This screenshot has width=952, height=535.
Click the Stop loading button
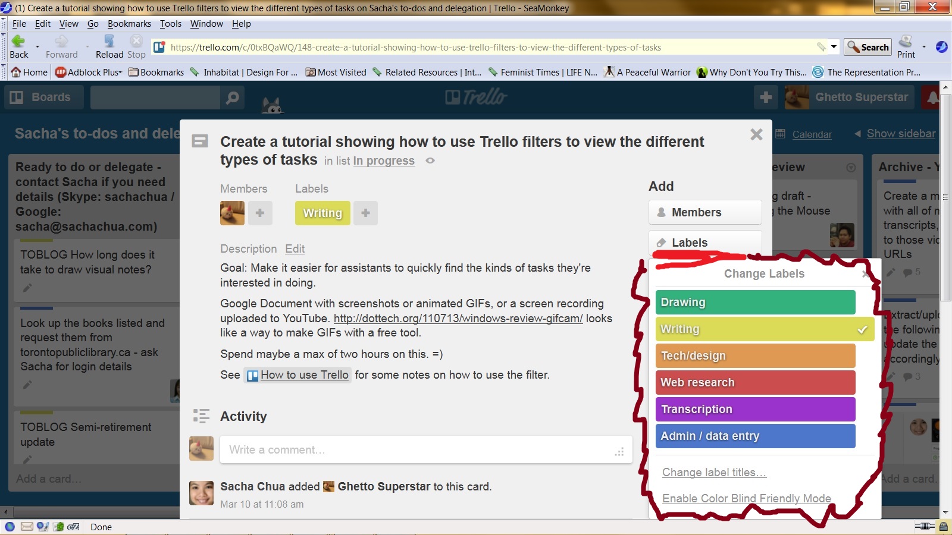[x=136, y=46]
